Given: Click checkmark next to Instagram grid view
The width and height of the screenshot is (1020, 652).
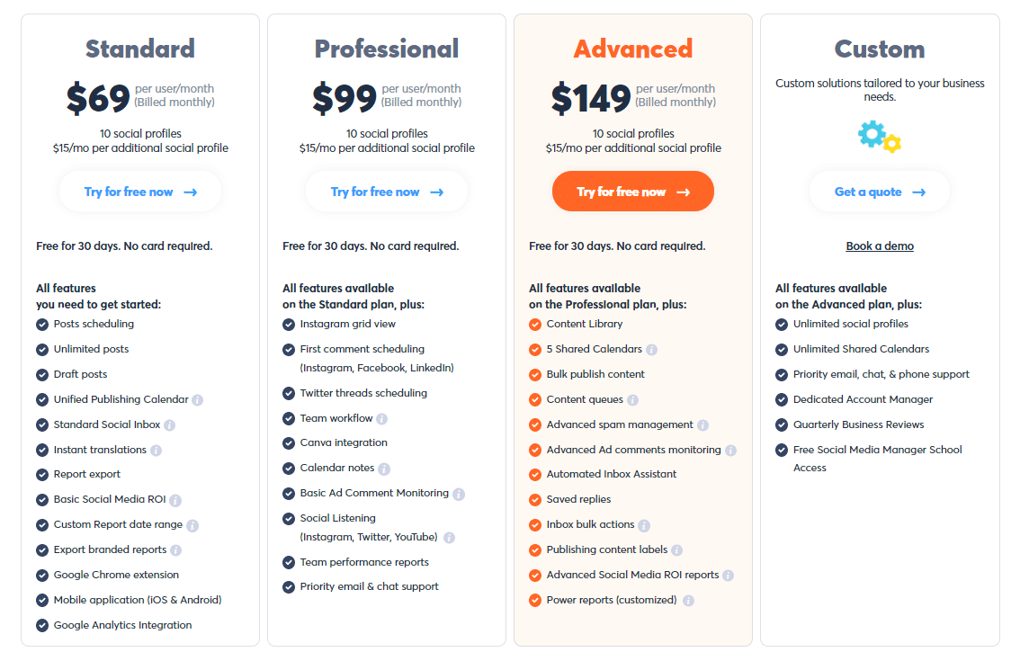Looking at the screenshot, I should [289, 325].
